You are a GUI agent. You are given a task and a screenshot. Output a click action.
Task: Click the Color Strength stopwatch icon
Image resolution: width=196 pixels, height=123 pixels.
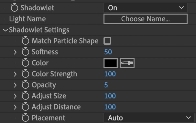pos(26,74)
